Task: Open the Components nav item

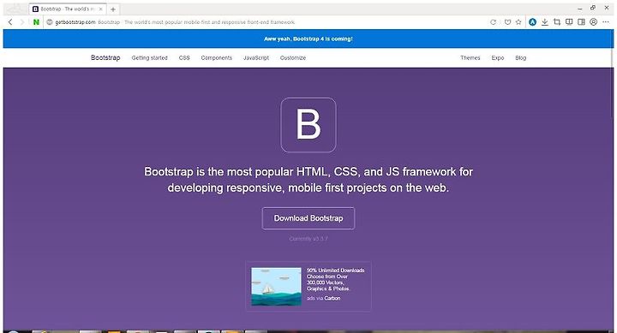Action: click(217, 58)
